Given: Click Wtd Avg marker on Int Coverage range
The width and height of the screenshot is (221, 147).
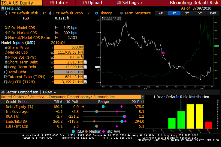Looking at the screenshot, I should 117,112.
